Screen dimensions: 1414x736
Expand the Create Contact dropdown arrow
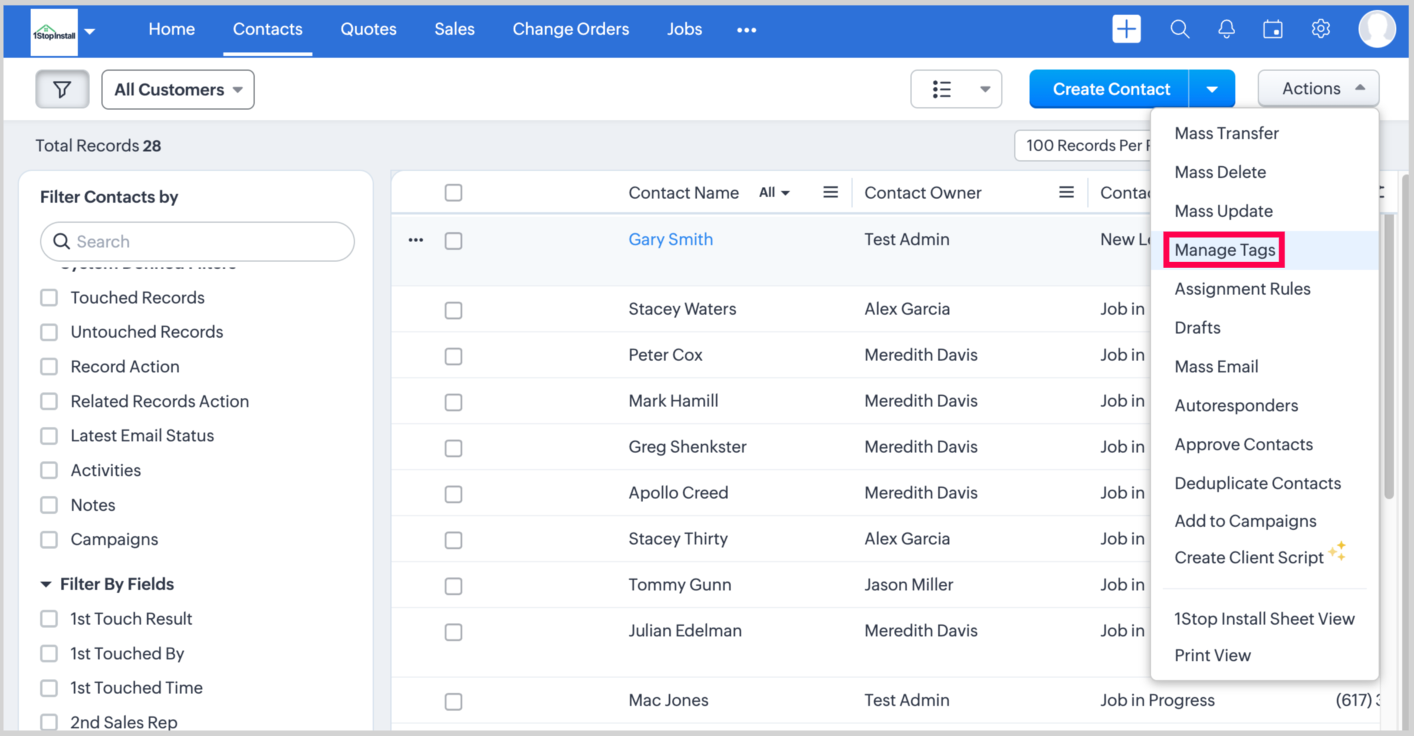coord(1212,90)
